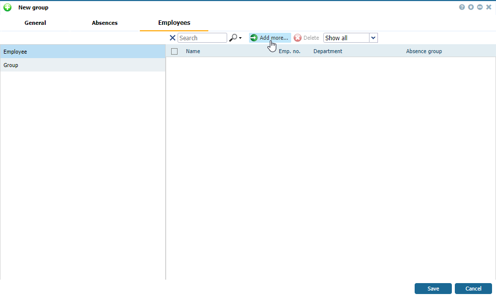Click the red Delete icon

pos(298,38)
